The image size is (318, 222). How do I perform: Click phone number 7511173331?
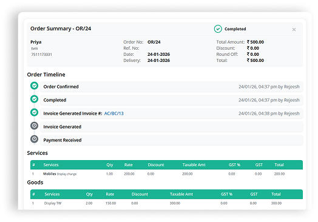pos(42,55)
